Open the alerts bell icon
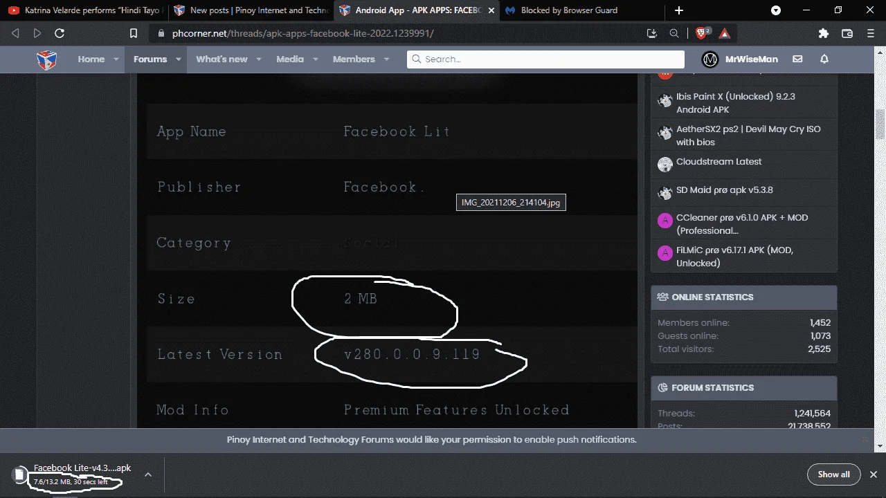Image resolution: width=886 pixels, height=498 pixels. (824, 59)
